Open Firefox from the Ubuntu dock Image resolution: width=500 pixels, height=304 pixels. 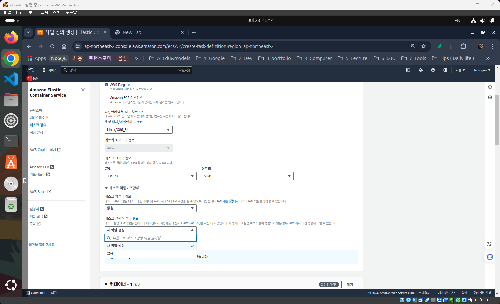[11, 38]
